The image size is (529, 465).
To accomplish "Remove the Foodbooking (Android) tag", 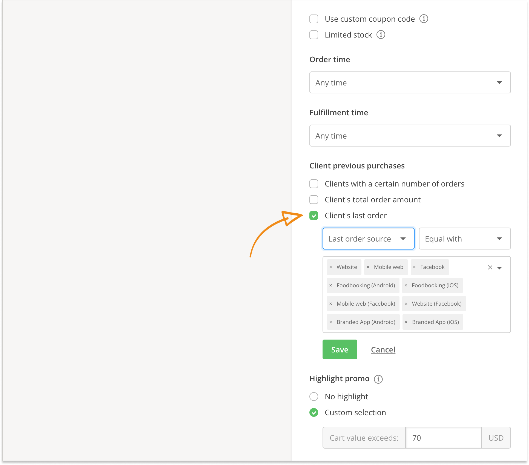I will pos(331,285).
